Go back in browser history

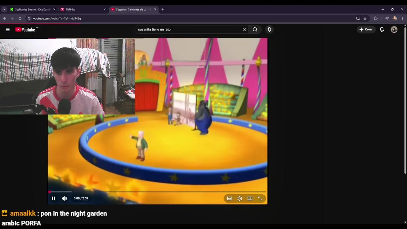pos(5,18)
